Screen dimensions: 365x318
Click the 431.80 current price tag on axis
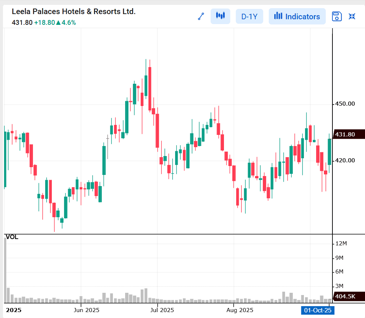tap(349, 134)
